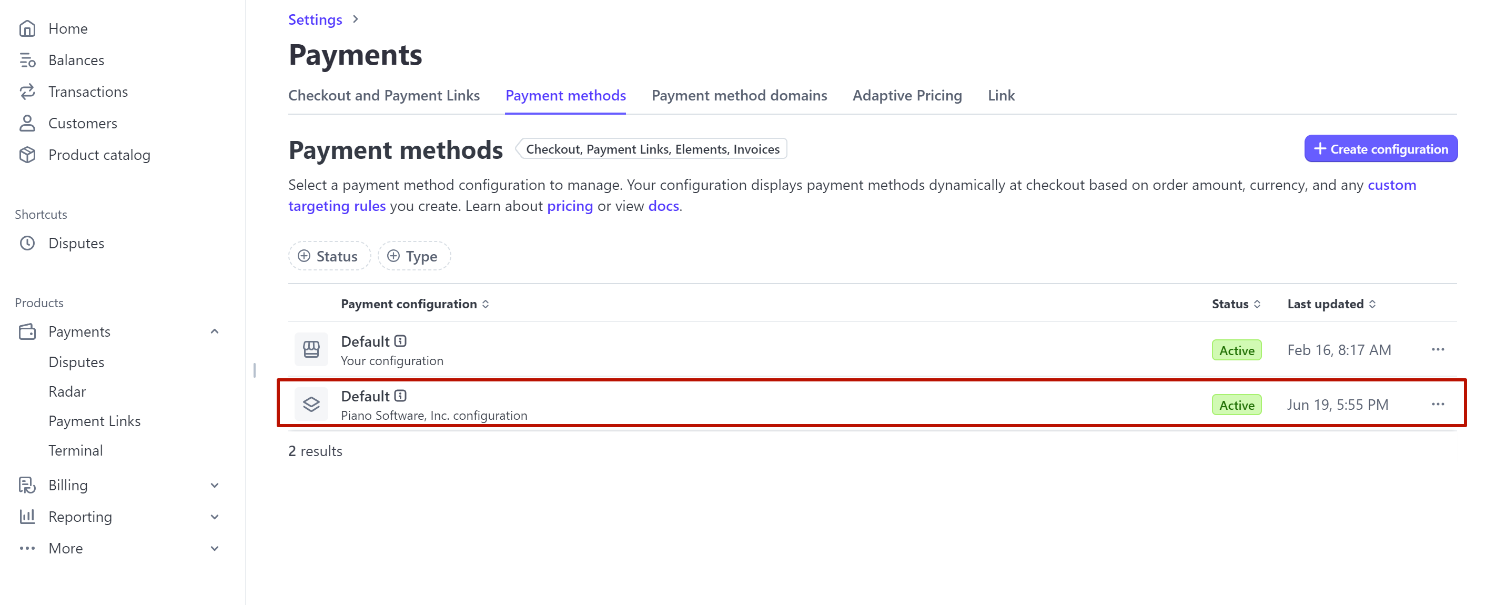Click the Create configuration button
Viewport: 1496px width, 605px height.
[1380, 149]
